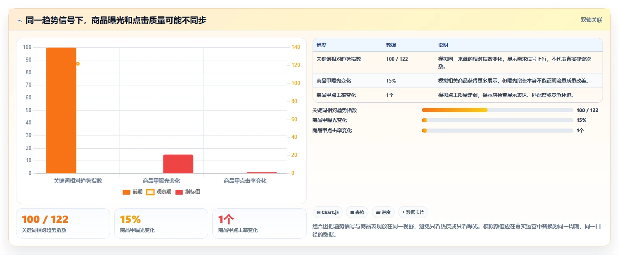Click the 15% data card
The width and height of the screenshot is (619, 255).
[161, 223]
